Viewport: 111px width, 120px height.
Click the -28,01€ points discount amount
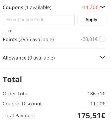[89, 39]
